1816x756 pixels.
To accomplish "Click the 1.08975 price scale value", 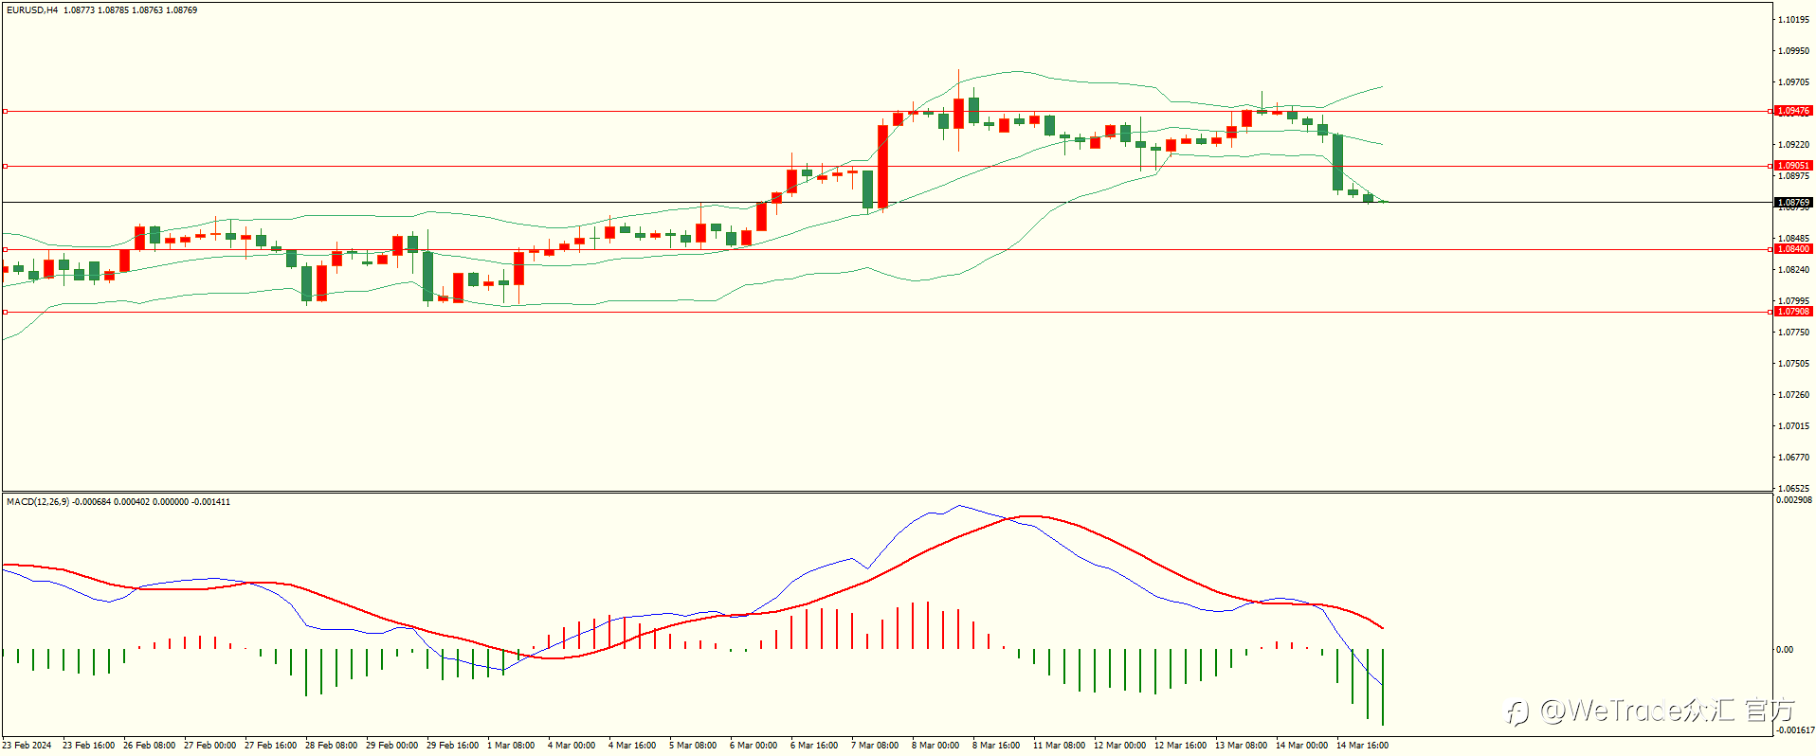I will coord(1793,176).
